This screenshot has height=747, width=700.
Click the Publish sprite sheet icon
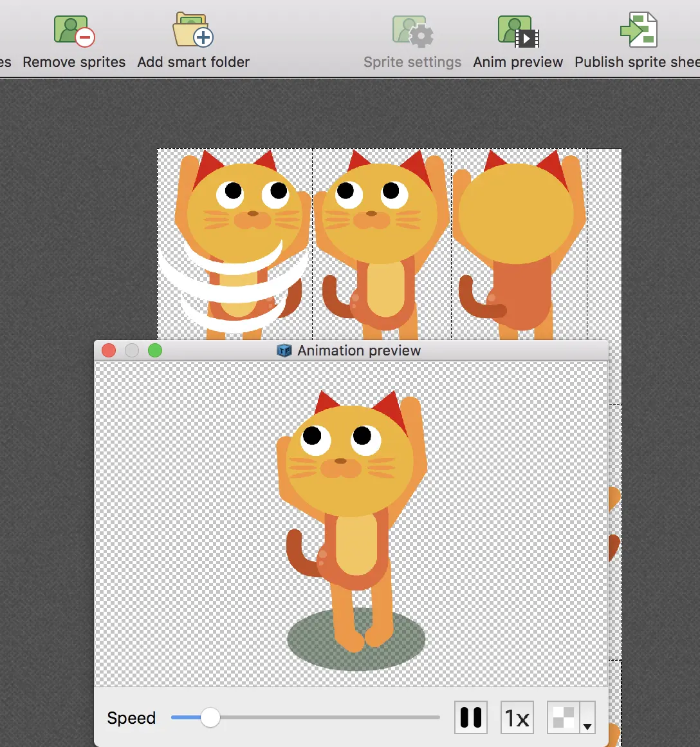(639, 30)
